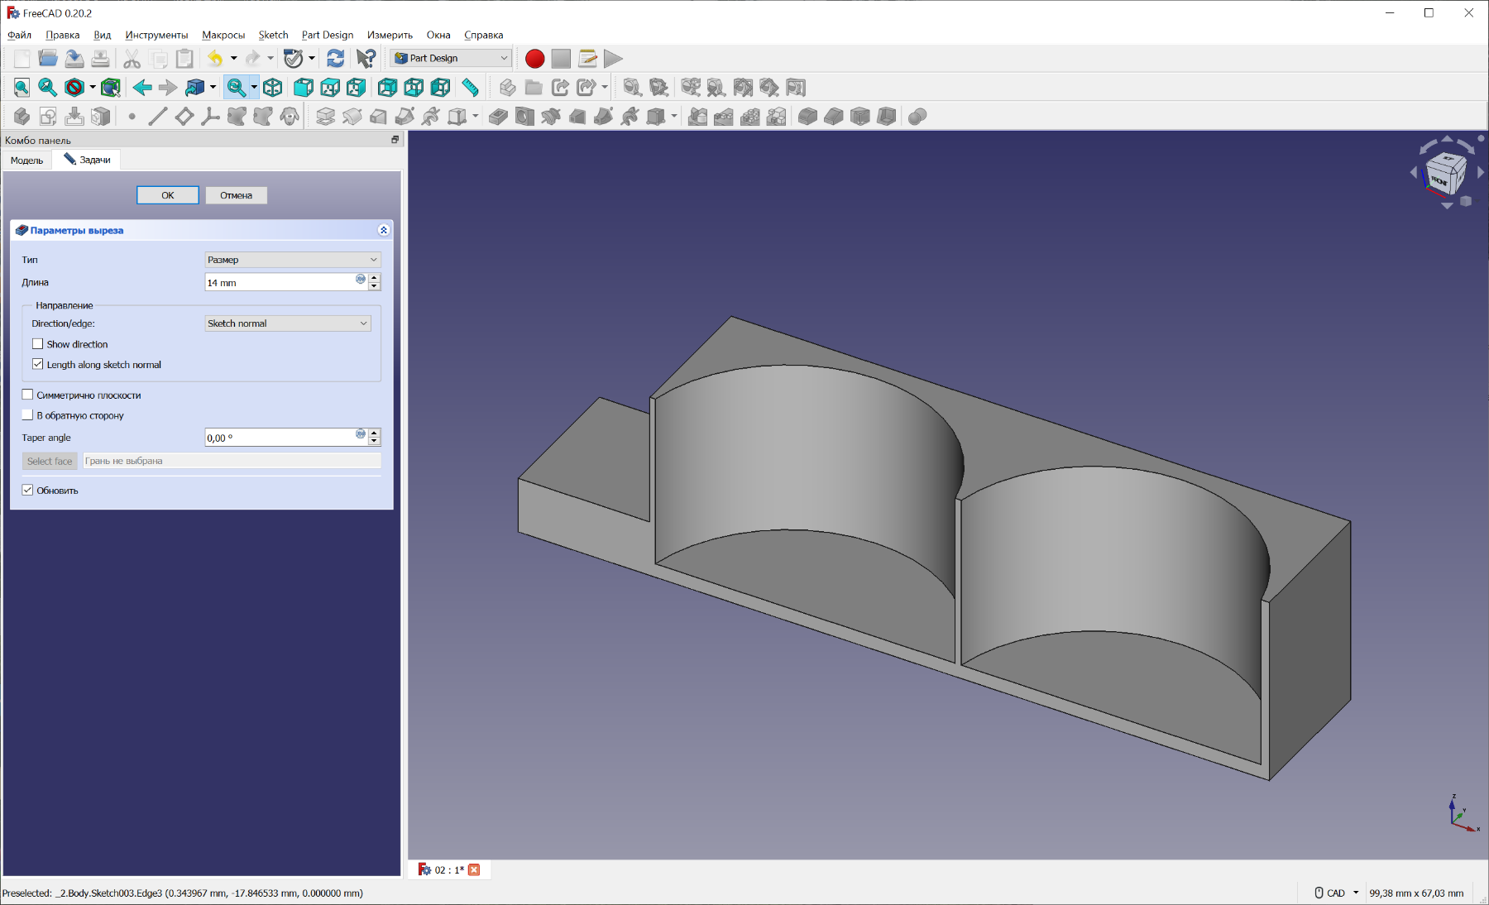Click the Undo arrow icon
The image size is (1489, 905).
point(215,59)
